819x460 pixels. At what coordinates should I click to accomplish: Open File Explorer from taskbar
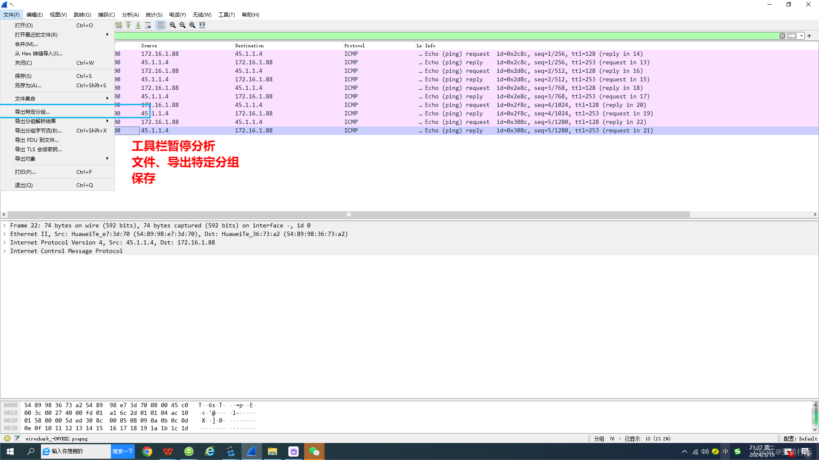(273, 451)
